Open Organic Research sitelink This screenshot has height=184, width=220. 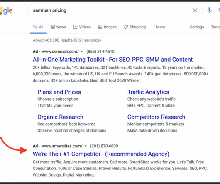[60, 117]
